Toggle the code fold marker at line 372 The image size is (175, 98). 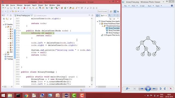tap(20, 31)
